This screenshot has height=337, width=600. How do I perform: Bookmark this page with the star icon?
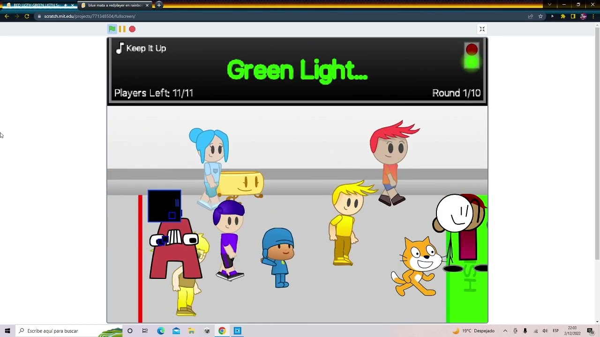click(x=540, y=16)
